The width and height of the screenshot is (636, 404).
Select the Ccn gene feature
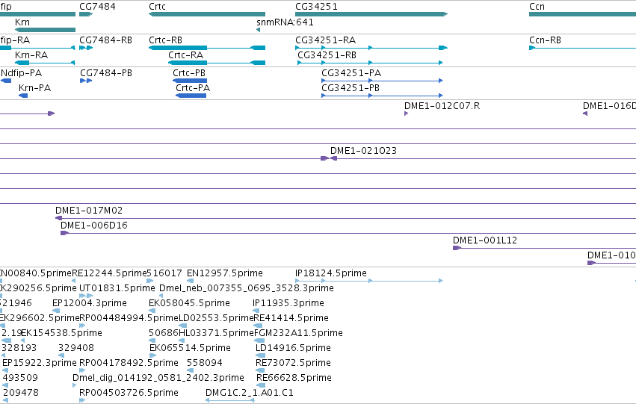coord(582,14)
